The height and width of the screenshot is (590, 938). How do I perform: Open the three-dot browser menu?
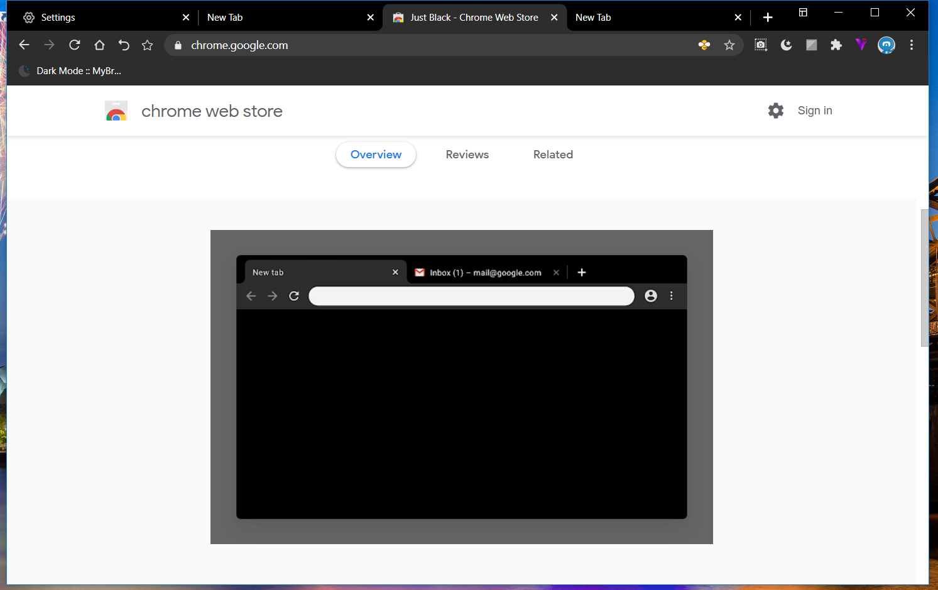pos(912,45)
